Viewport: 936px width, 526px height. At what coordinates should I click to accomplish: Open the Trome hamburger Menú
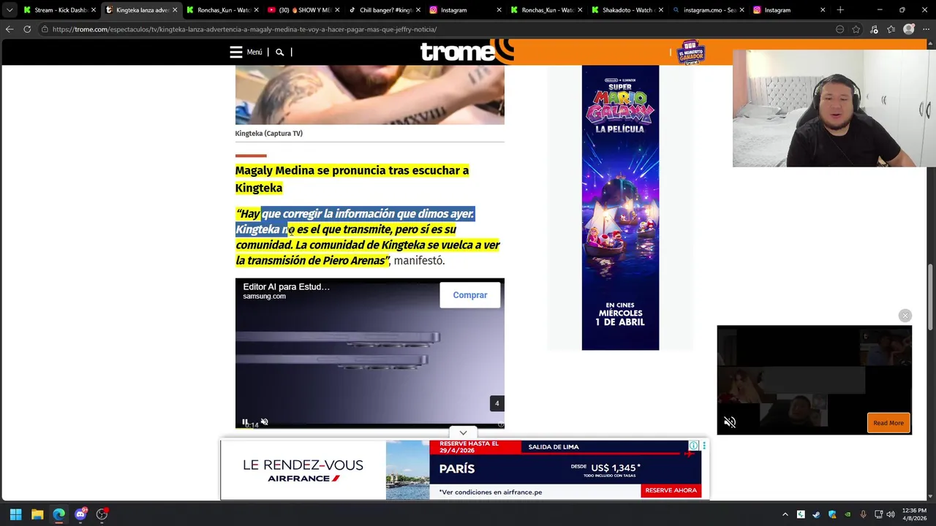246,52
